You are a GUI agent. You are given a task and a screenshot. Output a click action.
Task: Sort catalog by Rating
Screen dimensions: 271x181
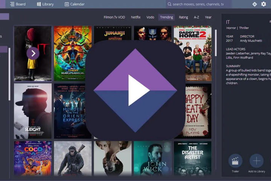(183, 17)
